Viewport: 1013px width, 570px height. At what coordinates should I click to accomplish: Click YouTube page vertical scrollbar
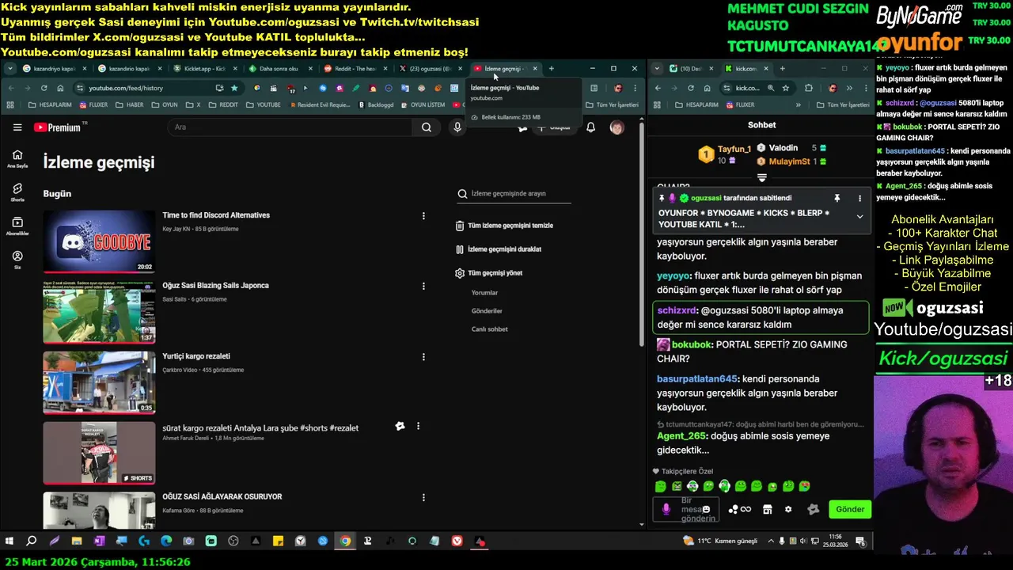(641, 234)
